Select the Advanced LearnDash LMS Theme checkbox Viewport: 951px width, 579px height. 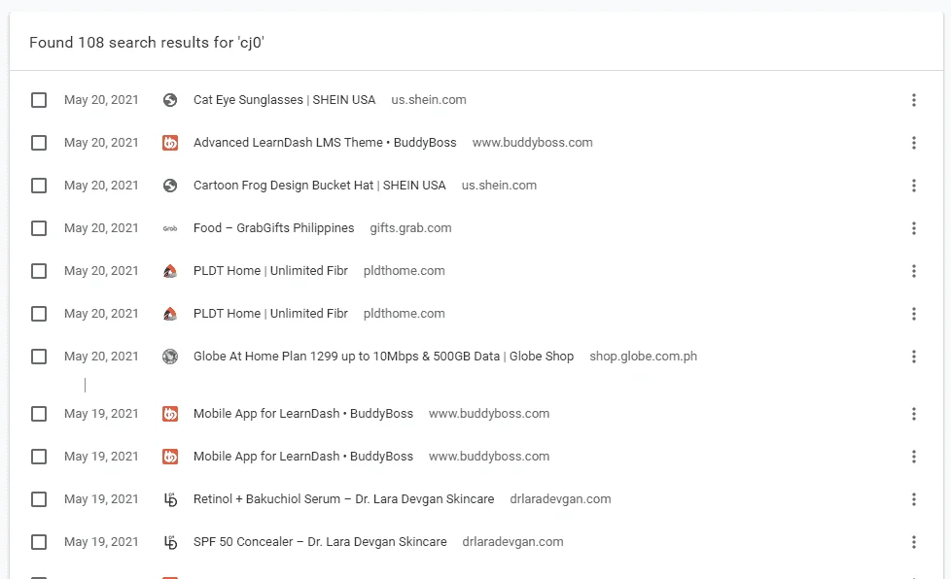39,143
